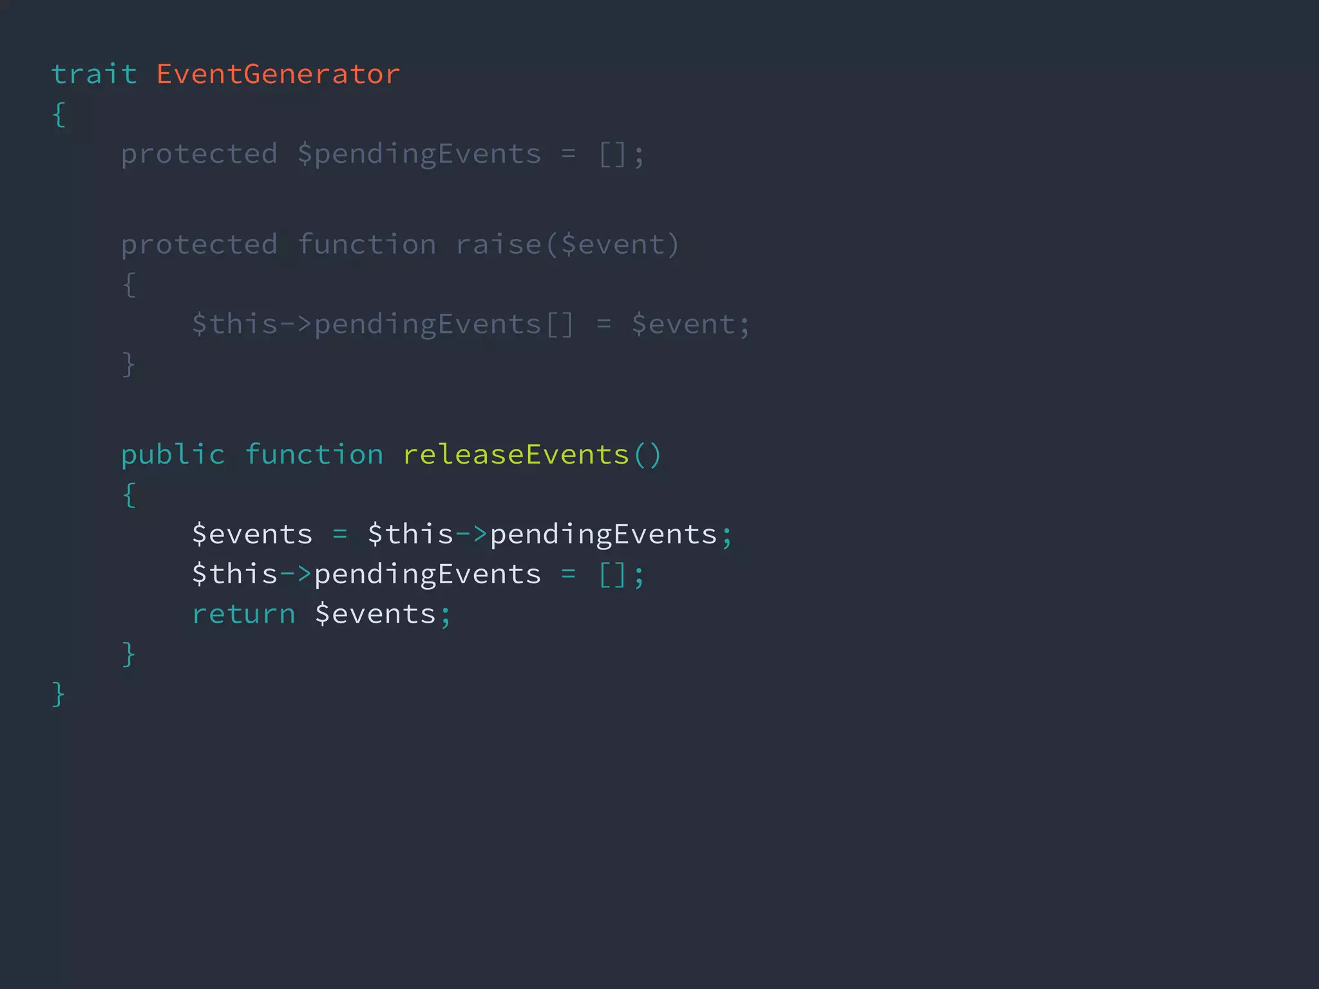
Task: Click the function keyword before releaseEvents
Action: 314,455
